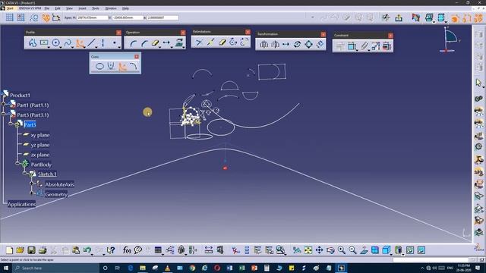Screen dimensions: 486x273
Task: Open the Insert menu
Action: pos(82,8)
